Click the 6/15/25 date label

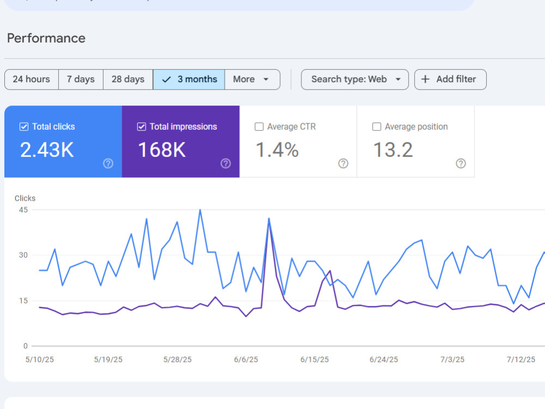[314, 359]
